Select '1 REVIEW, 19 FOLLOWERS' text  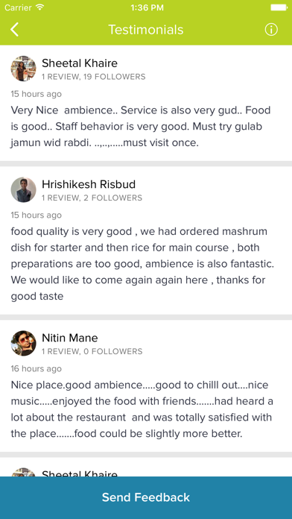coord(94,77)
